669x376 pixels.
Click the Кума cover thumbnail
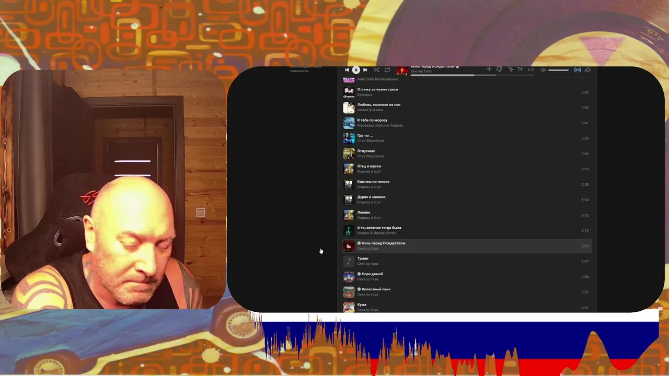[x=349, y=307]
